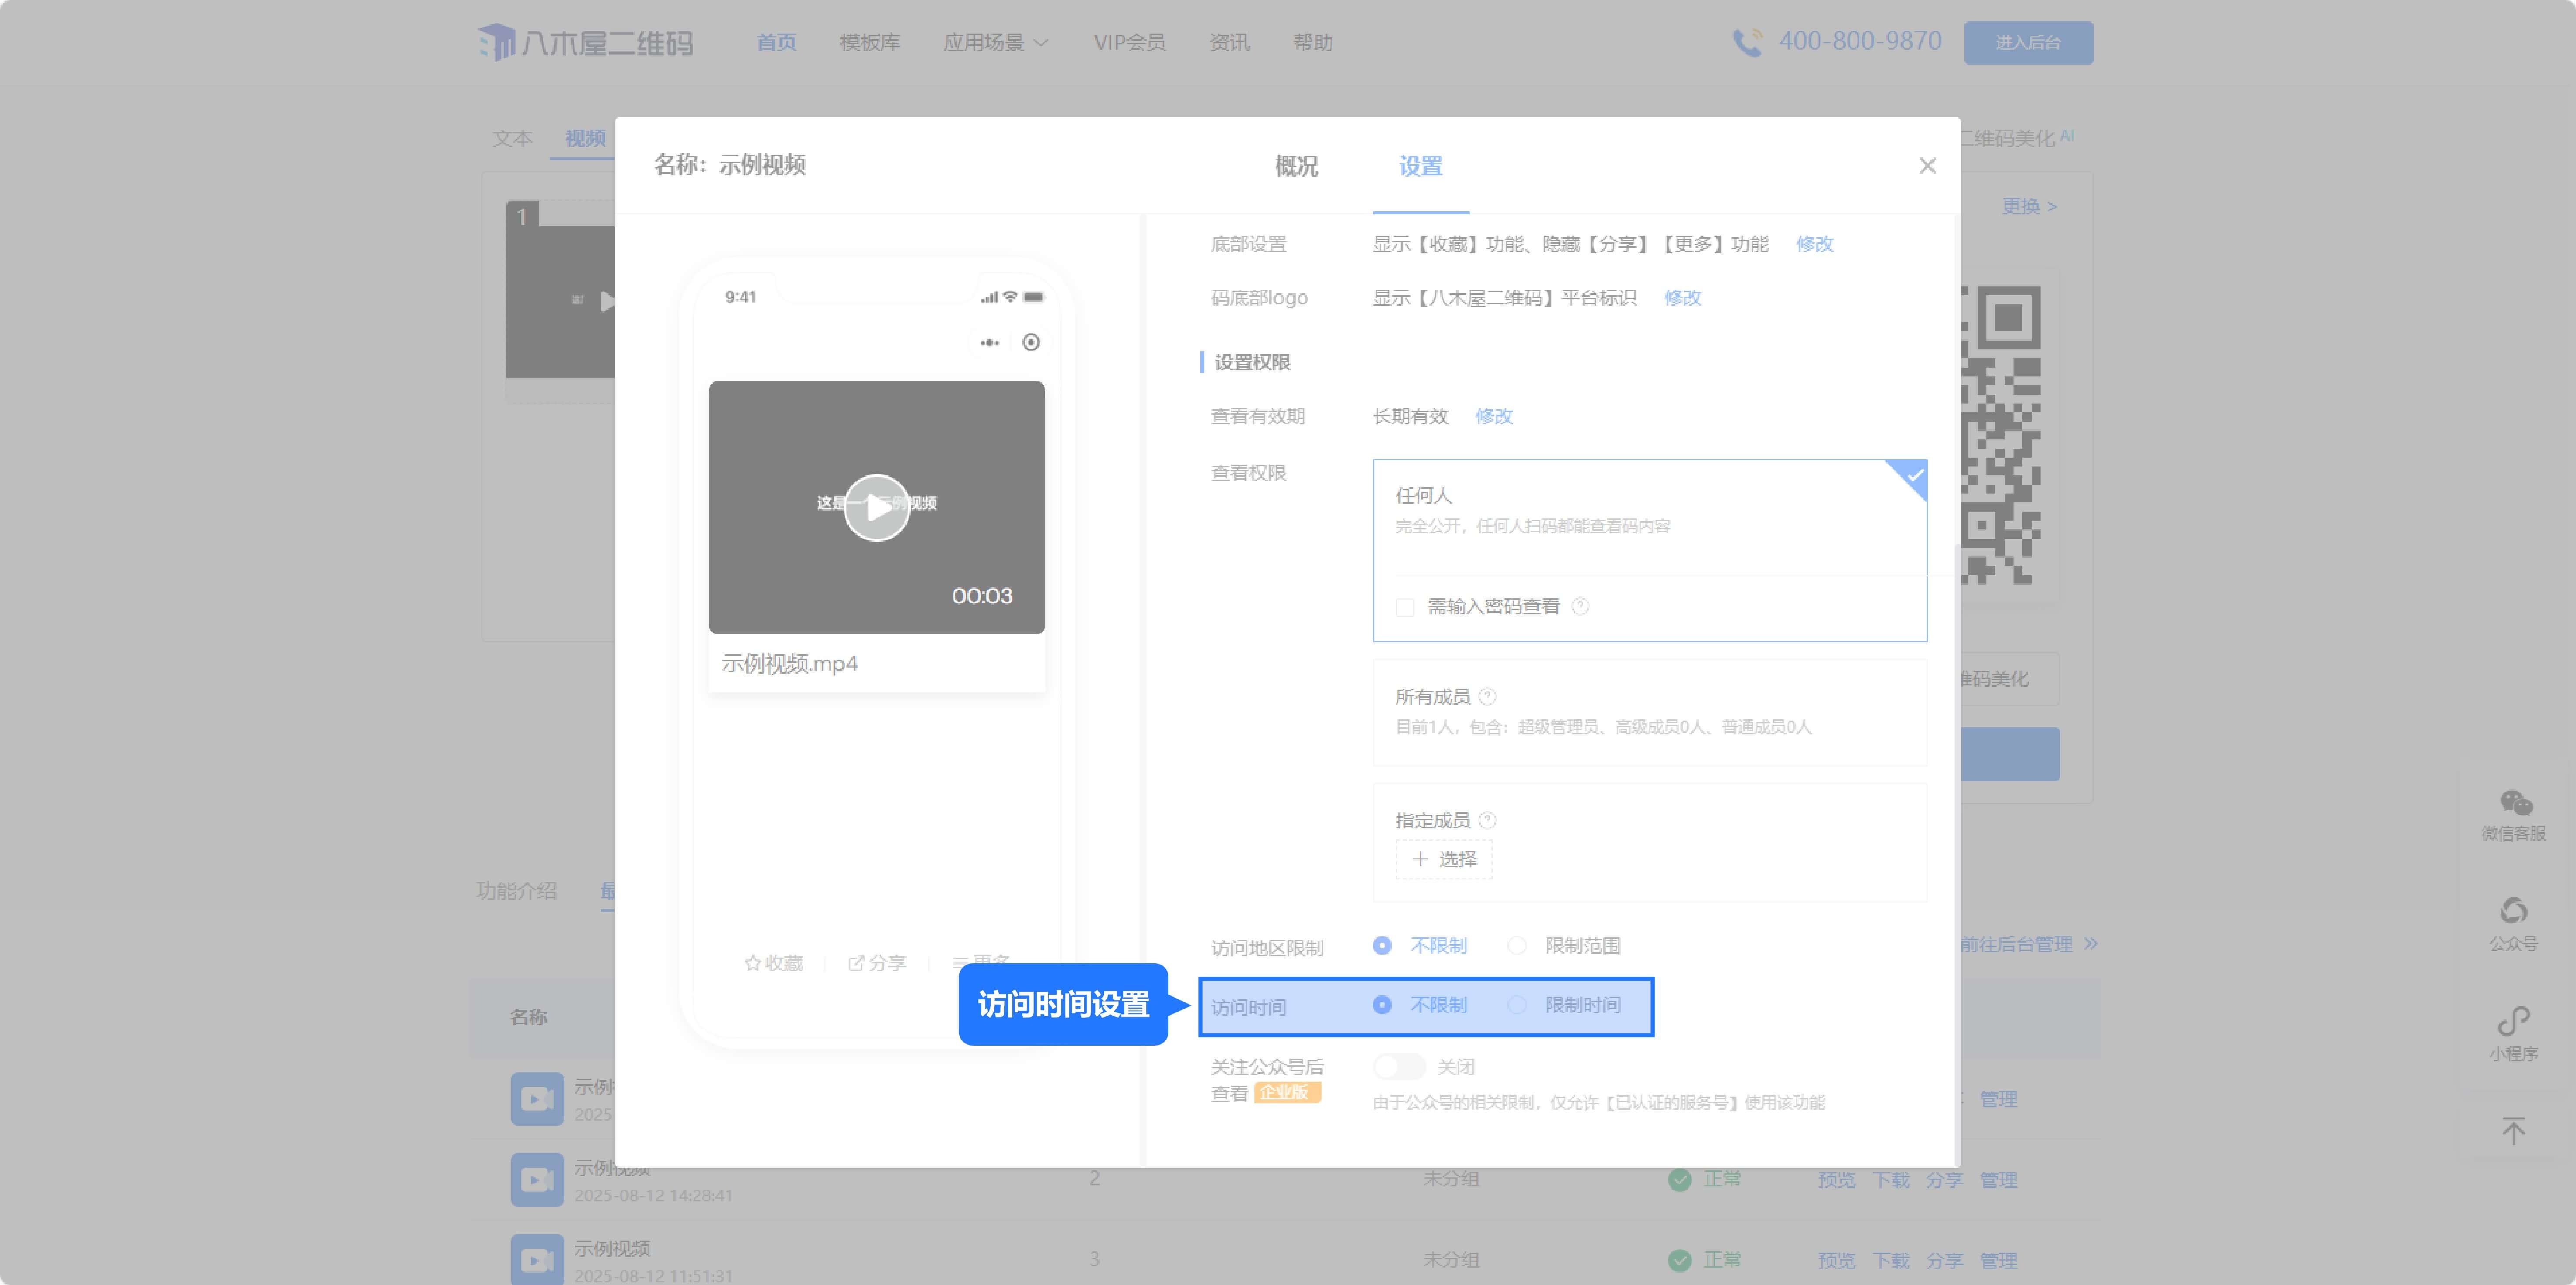Click the 小程序 mini program icon

click(2513, 1022)
